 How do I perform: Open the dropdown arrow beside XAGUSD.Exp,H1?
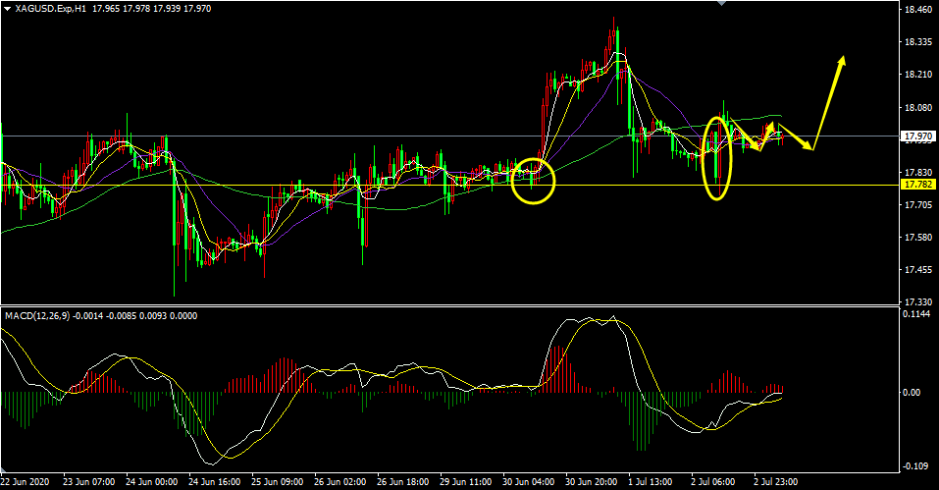(x=7, y=9)
